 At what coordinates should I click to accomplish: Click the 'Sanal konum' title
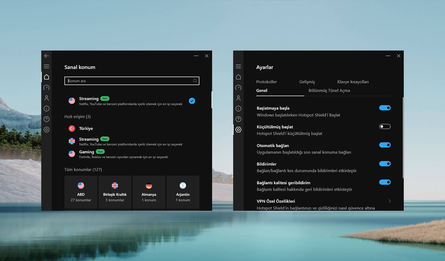[x=80, y=67]
